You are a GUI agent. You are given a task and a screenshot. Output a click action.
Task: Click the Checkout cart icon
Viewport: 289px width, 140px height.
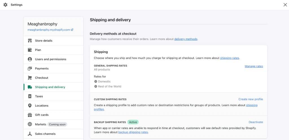pos(30,78)
